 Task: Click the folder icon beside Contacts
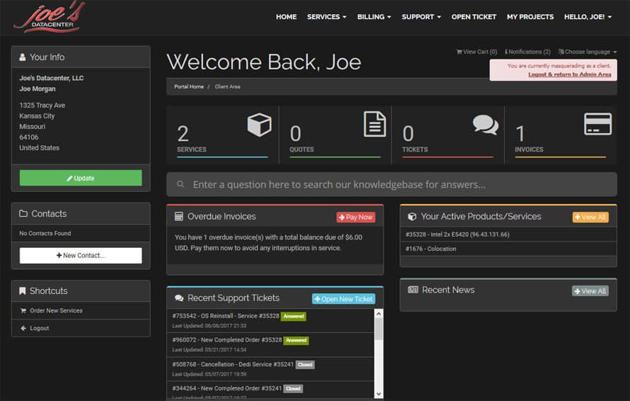tap(23, 213)
